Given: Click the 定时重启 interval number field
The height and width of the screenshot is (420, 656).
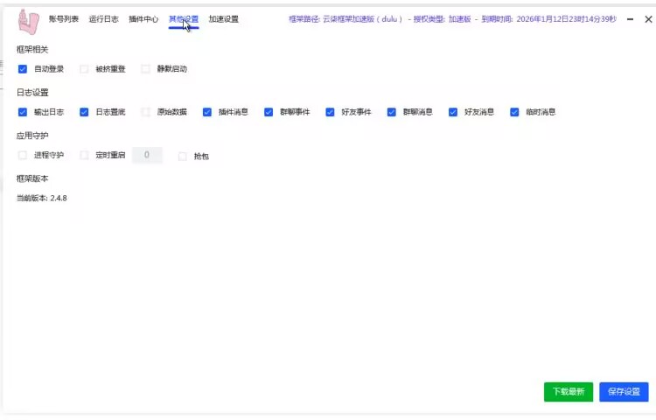Looking at the screenshot, I should 147,156.
